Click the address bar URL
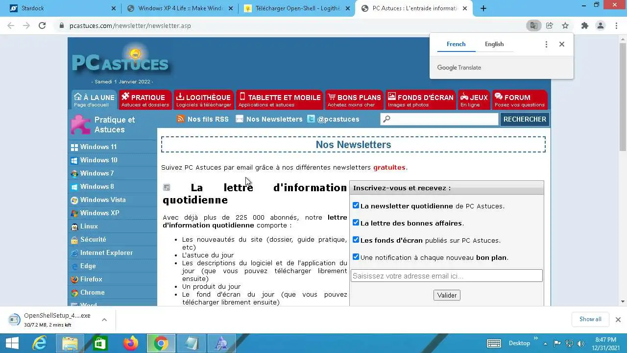This screenshot has height=353, width=627. (x=130, y=25)
